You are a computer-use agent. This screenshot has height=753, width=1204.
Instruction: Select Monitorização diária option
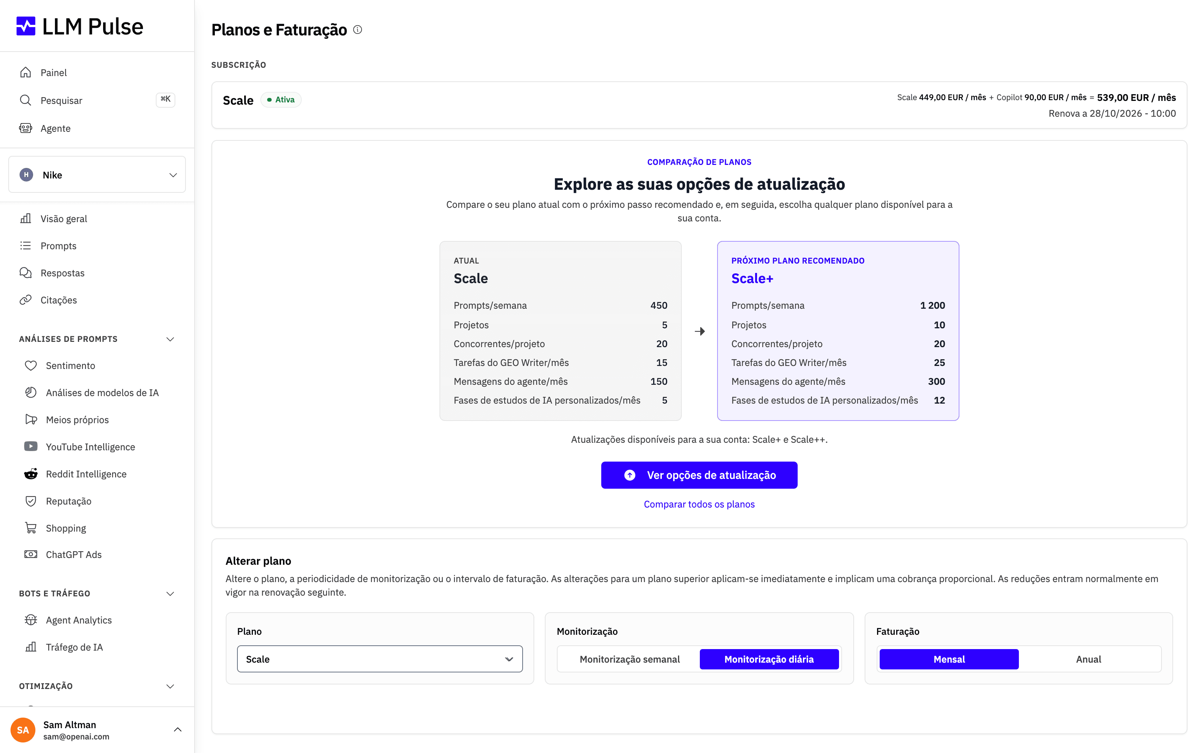[x=769, y=659]
